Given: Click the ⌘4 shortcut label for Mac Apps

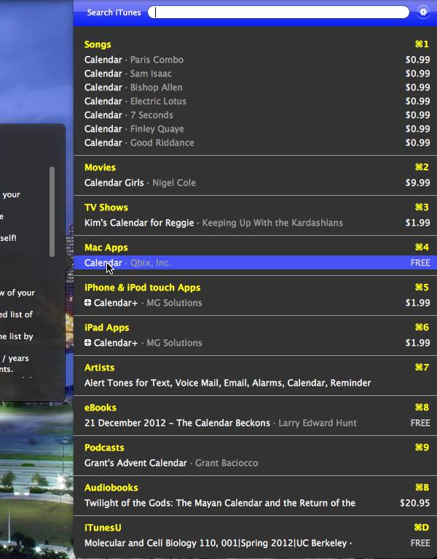Looking at the screenshot, I should 422,247.
